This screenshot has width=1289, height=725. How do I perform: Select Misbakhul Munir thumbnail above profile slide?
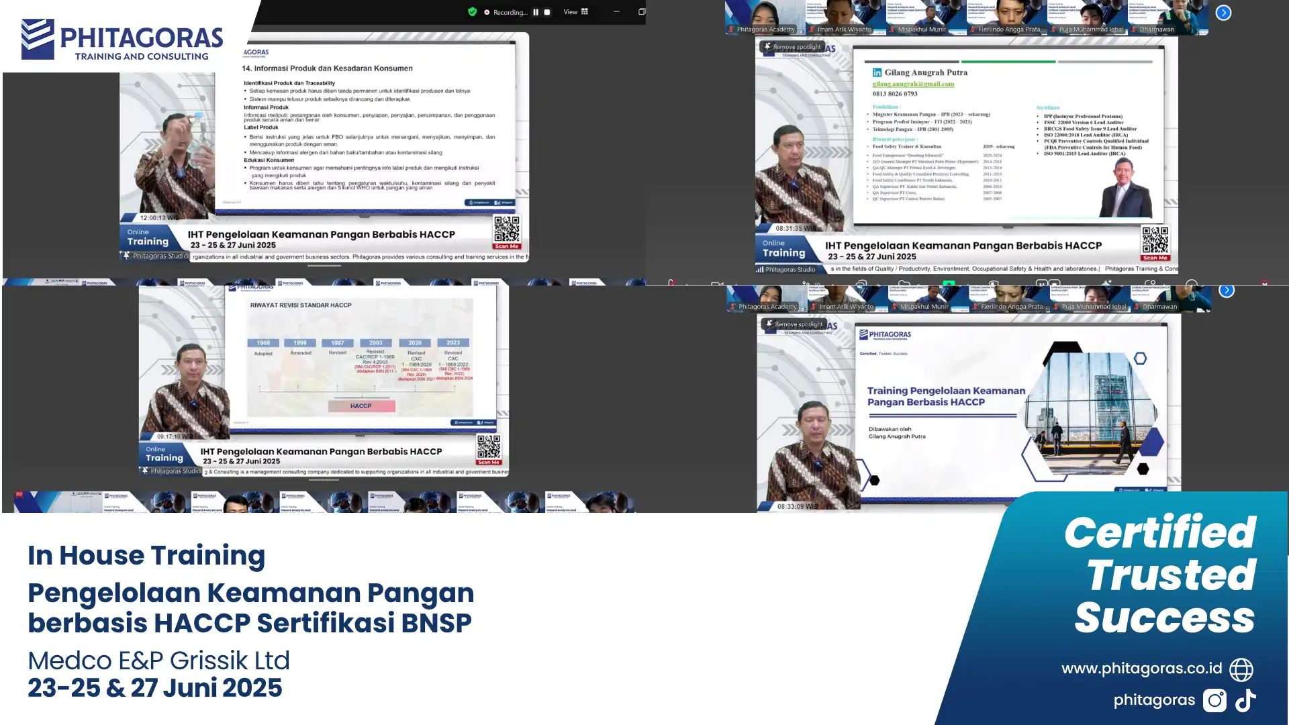[926, 17]
